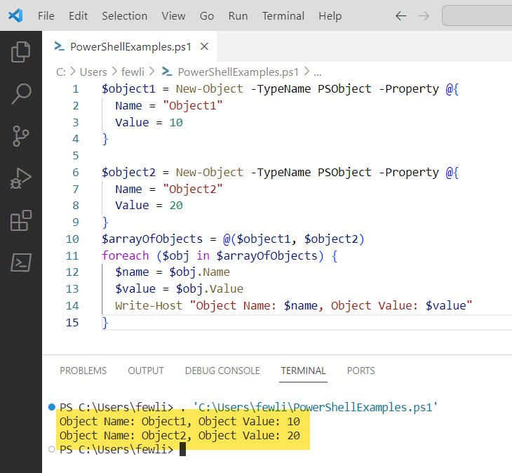Click line number 5 in the gutter
Viewport: 512px width, 473px height.
[76, 156]
